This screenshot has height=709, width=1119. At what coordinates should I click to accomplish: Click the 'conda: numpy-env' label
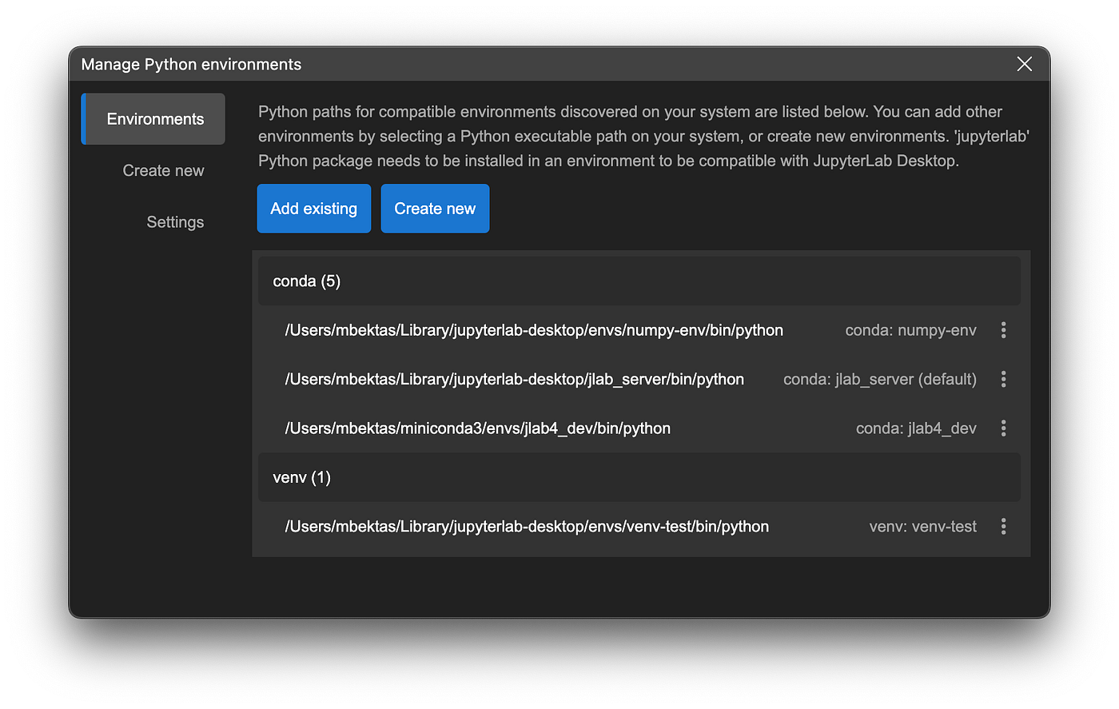910,330
